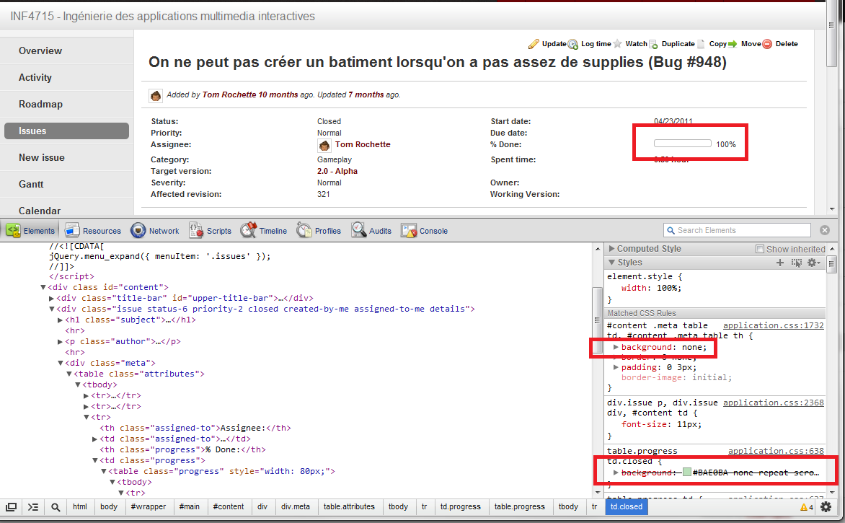Open application.css:2368 source link
This screenshot has width=845, height=523.
(774, 403)
